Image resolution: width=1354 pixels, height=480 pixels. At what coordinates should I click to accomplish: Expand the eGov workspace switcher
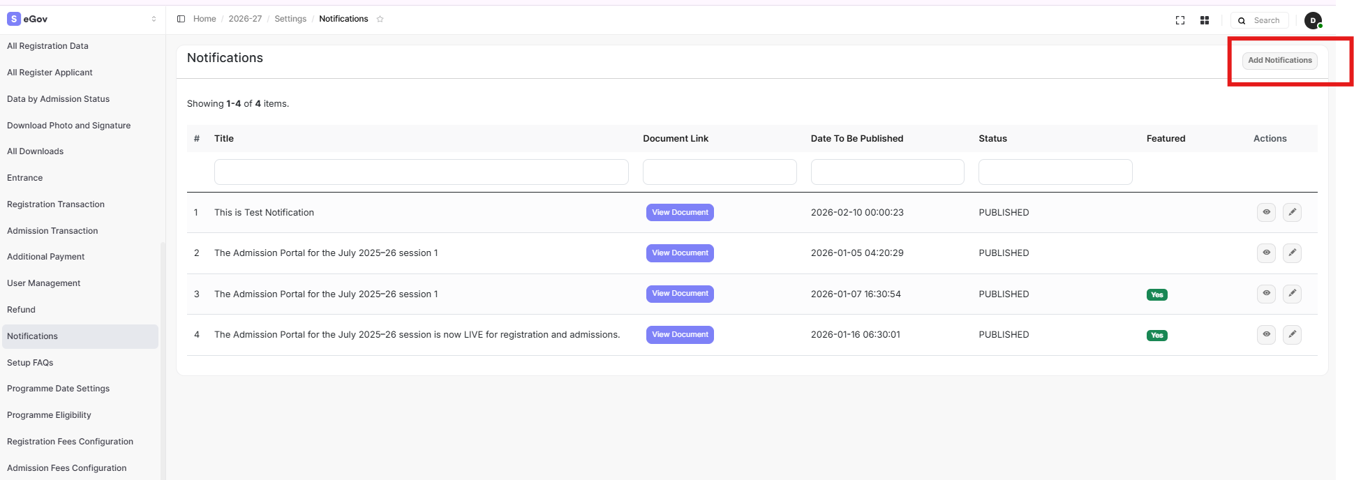154,19
